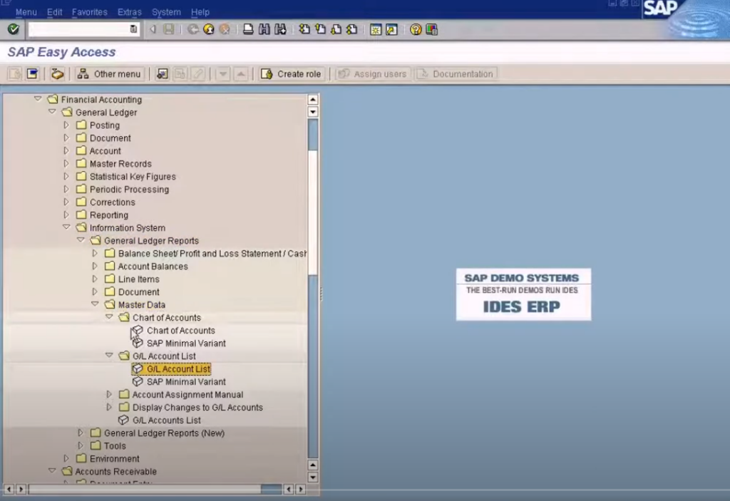This screenshot has height=501, width=730.
Task: Expand the Account Balances folder
Action: click(95, 266)
